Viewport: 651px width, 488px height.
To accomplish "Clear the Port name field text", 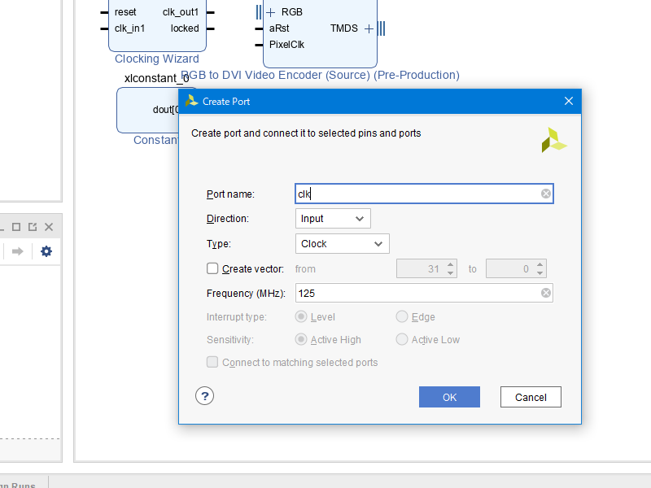I will 546,194.
